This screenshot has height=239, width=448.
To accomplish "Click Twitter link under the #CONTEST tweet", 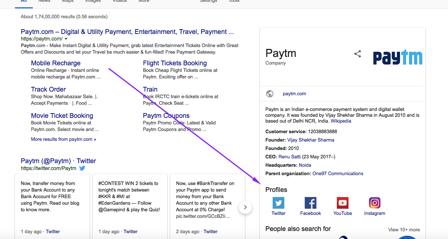I will pyautogui.click(x=130, y=232).
